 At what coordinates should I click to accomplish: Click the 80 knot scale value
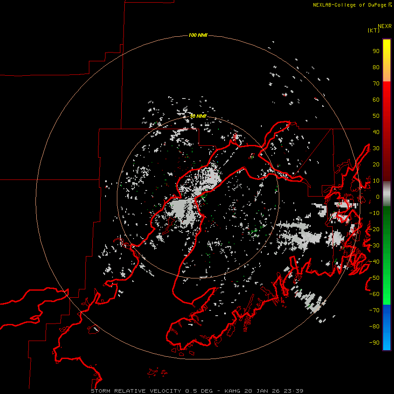click(x=376, y=67)
